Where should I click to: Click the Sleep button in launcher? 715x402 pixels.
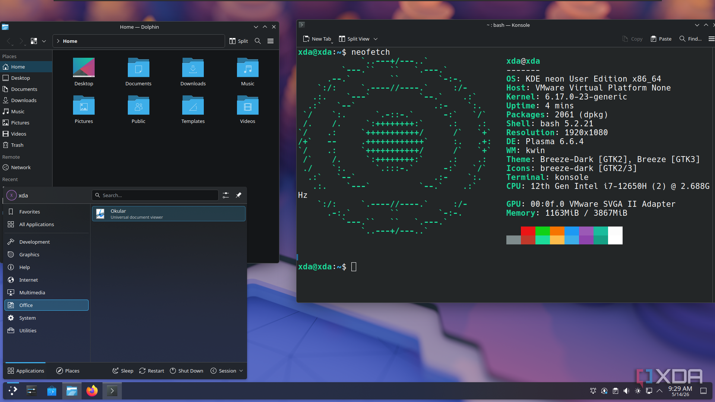click(x=123, y=371)
